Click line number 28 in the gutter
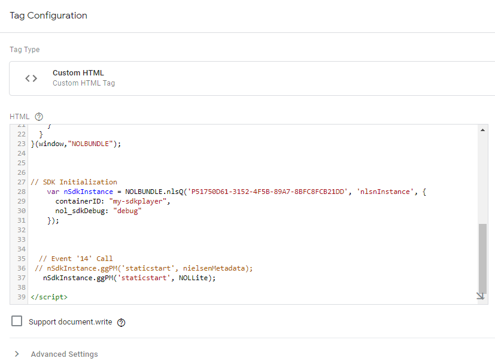The width and height of the screenshot is (495, 361). (x=22, y=192)
